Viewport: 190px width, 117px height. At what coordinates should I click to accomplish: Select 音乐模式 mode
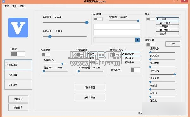tap(18, 65)
